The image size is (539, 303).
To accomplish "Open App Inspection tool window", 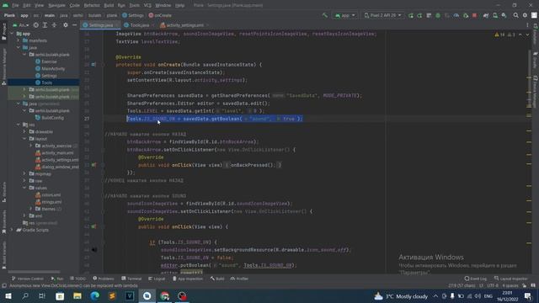I will 188,279.
